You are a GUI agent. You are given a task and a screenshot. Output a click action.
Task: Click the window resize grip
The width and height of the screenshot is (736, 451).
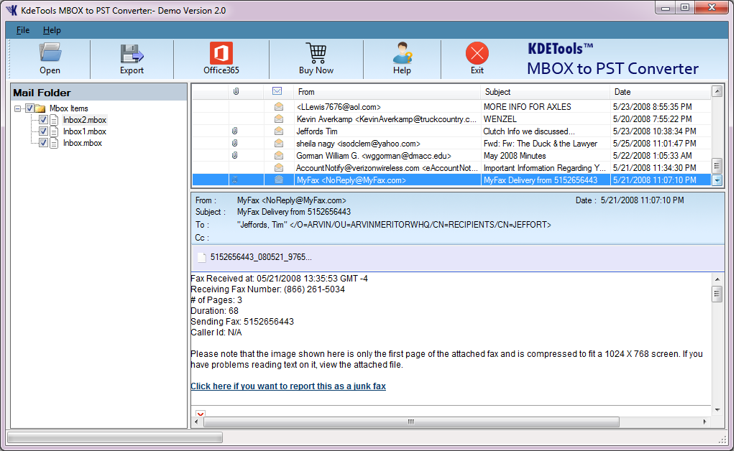click(722, 440)
